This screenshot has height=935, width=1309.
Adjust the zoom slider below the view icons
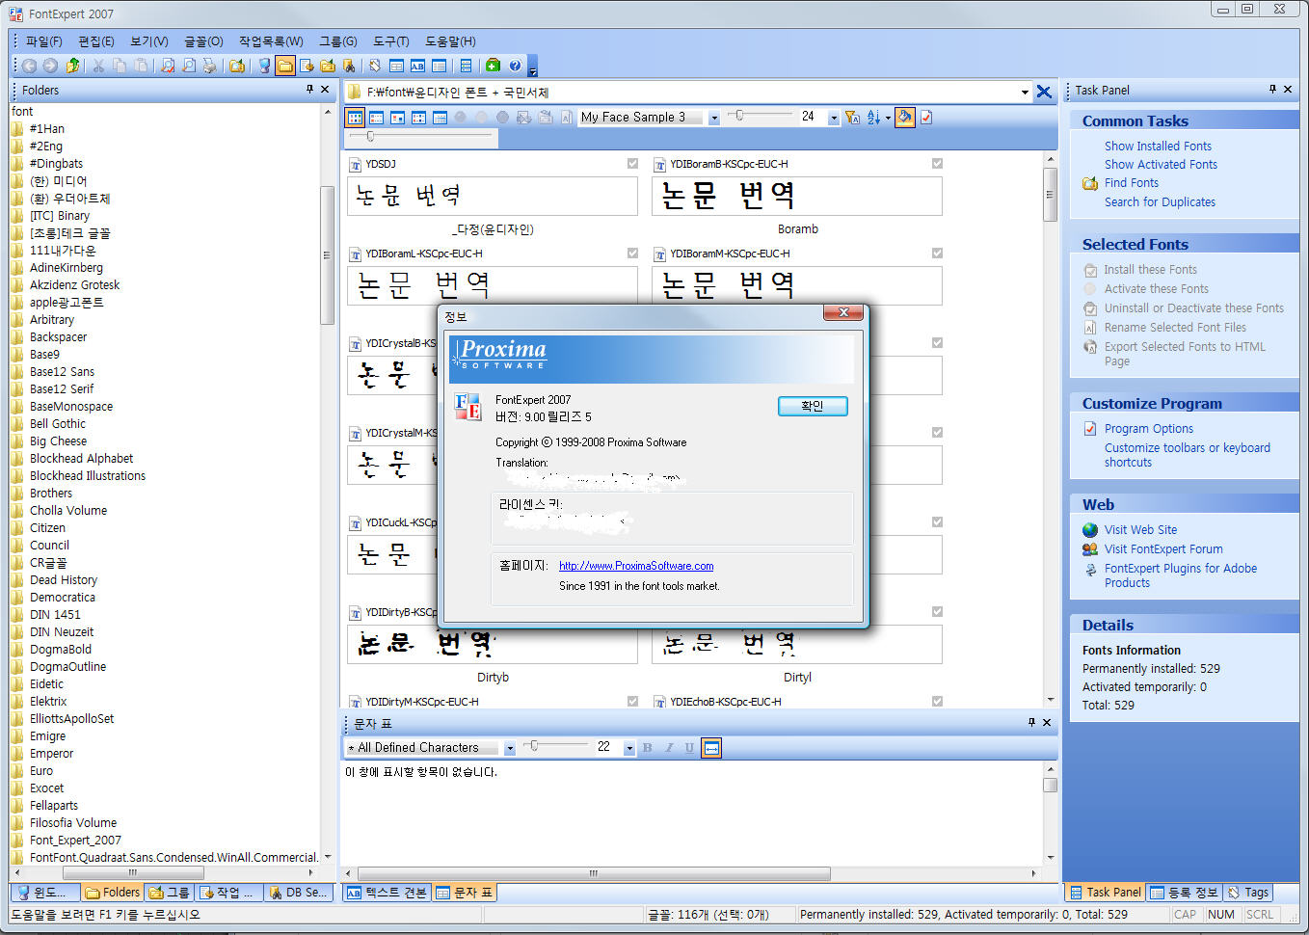click(x=370, y=136)
